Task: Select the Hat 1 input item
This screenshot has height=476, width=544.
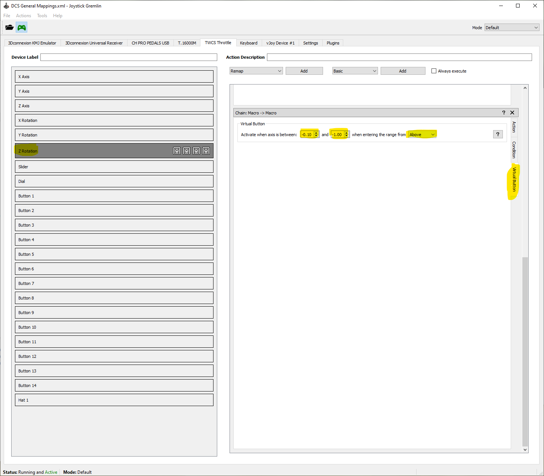Action: point(114,400)
